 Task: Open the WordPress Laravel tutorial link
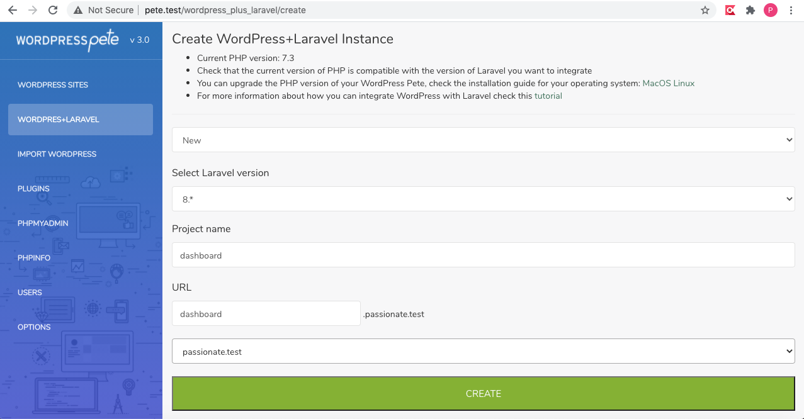(x=548, y=96)
